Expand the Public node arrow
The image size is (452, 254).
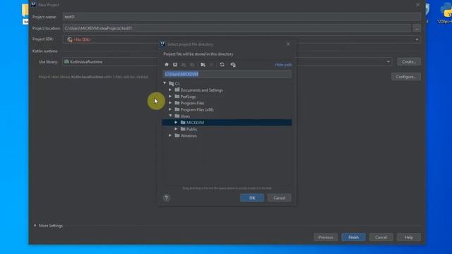176,129
